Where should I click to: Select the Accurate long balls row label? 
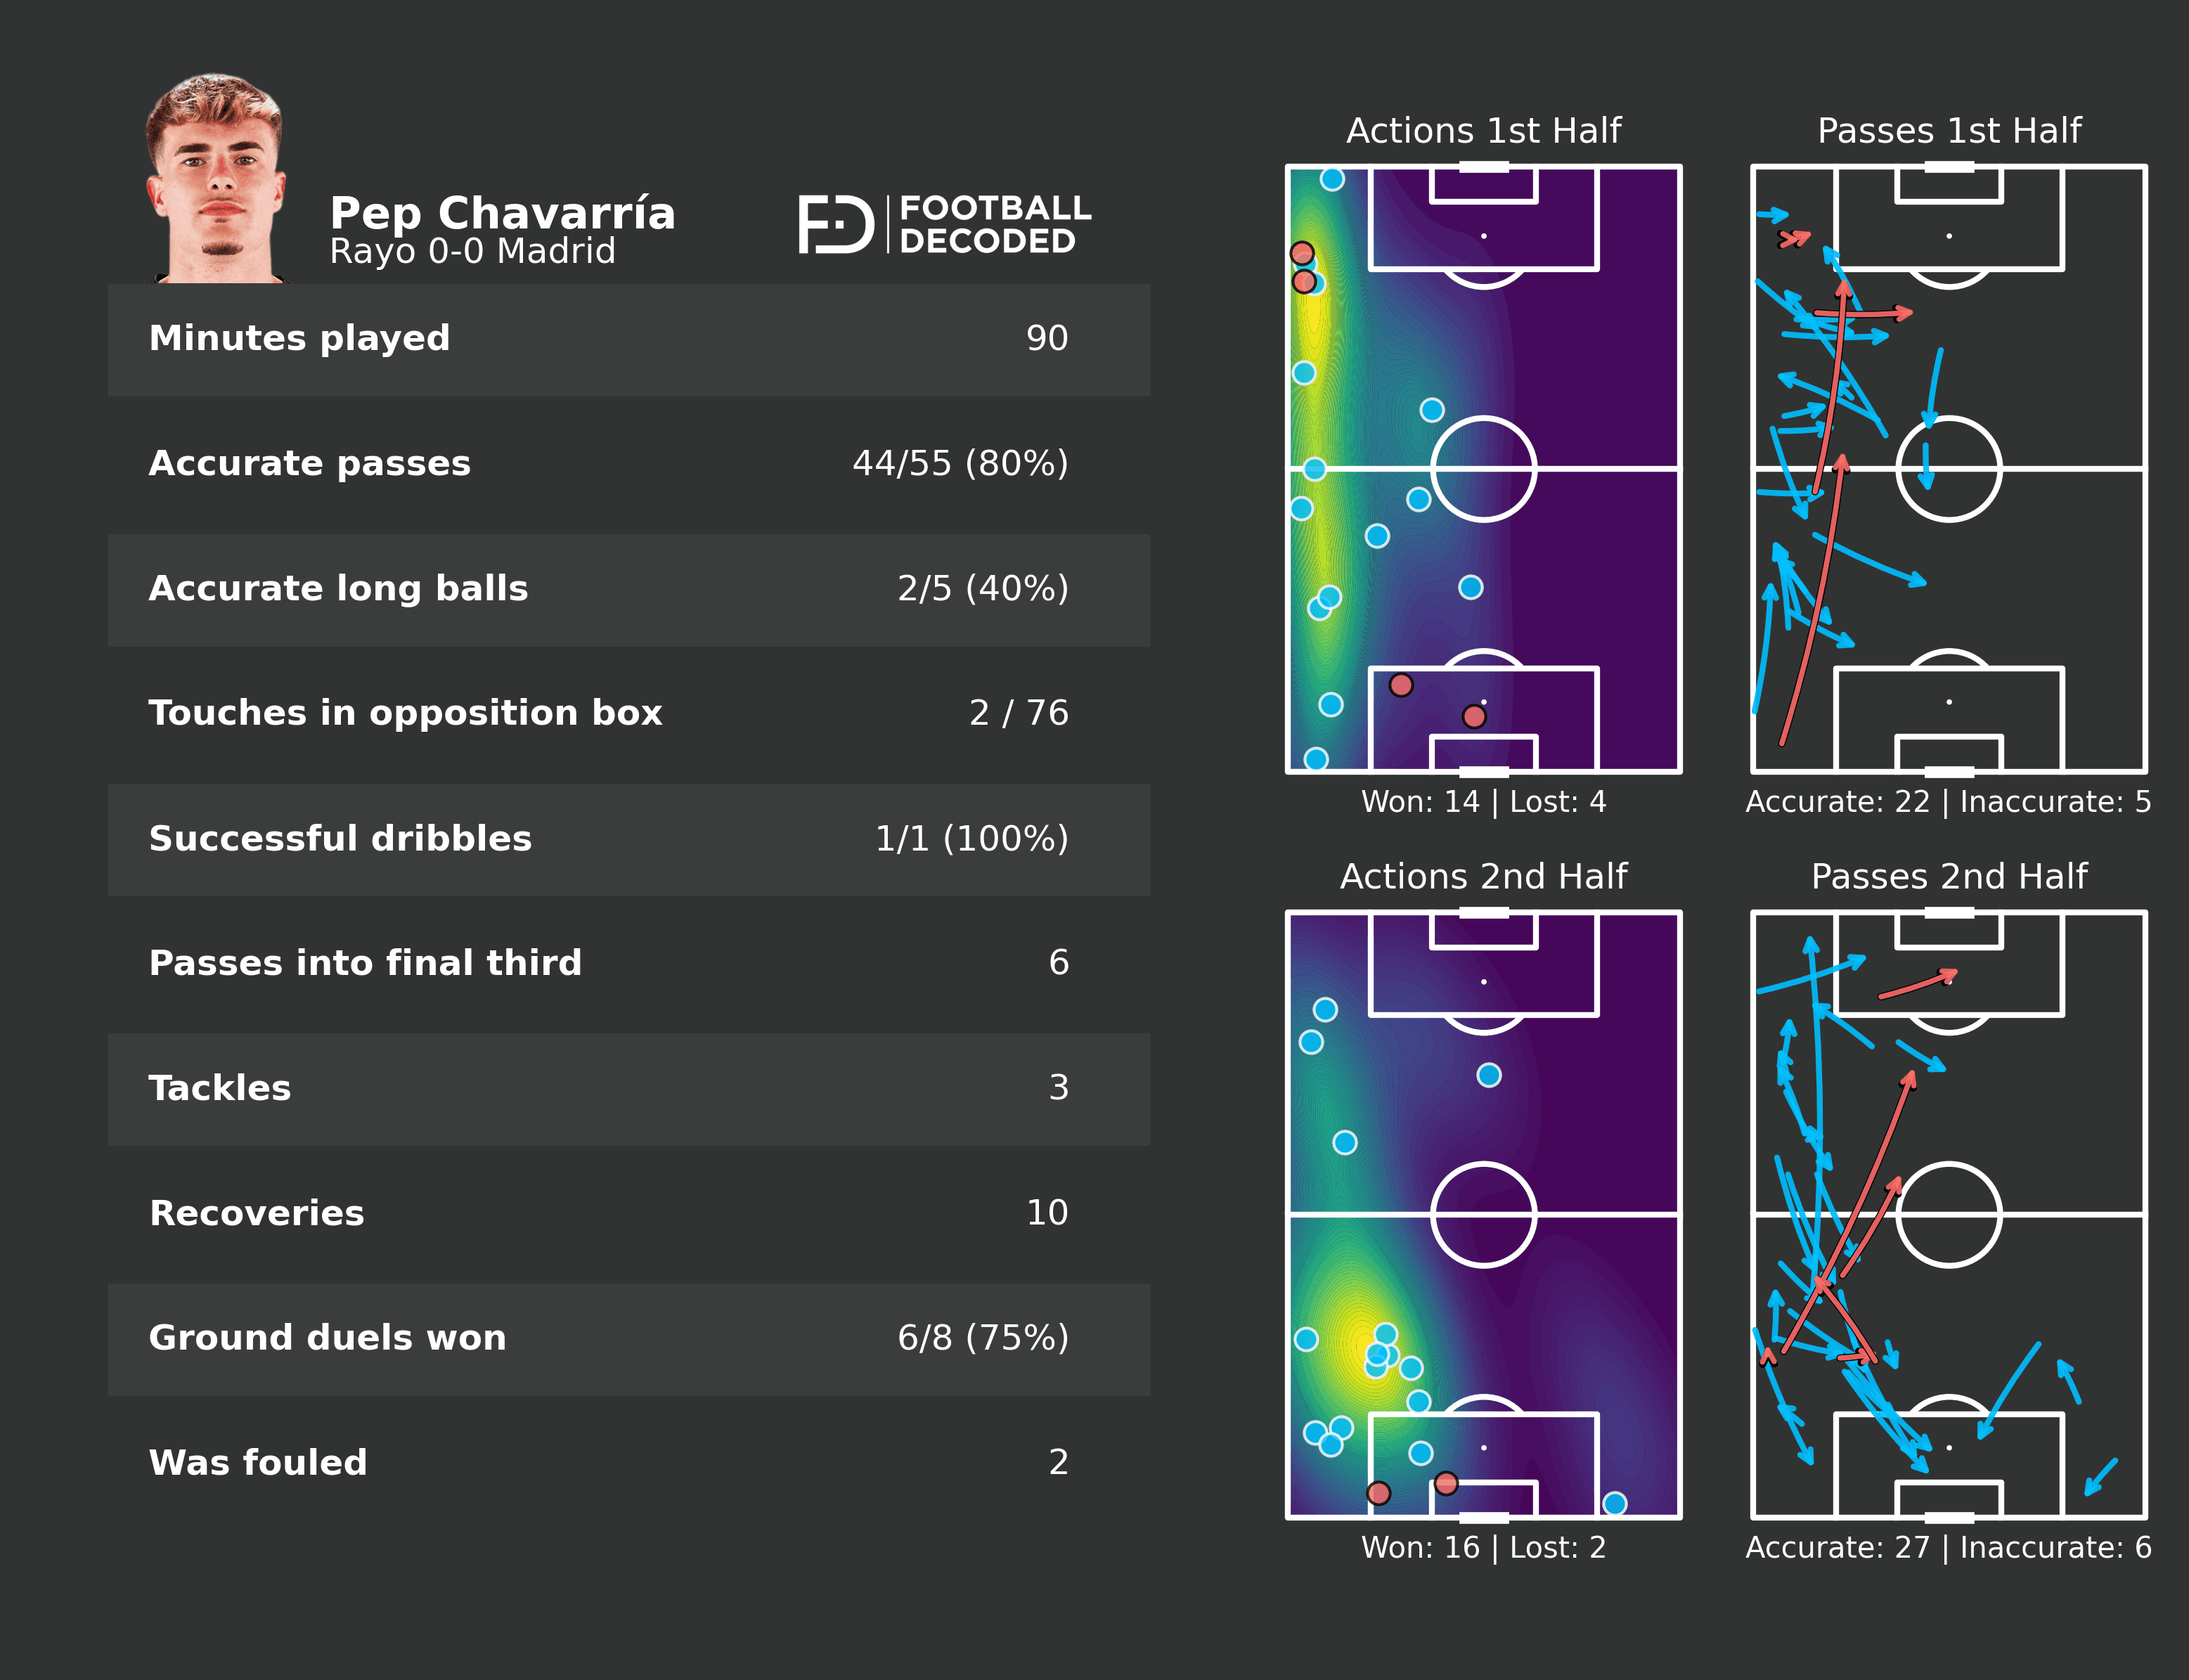pos(338,589)
